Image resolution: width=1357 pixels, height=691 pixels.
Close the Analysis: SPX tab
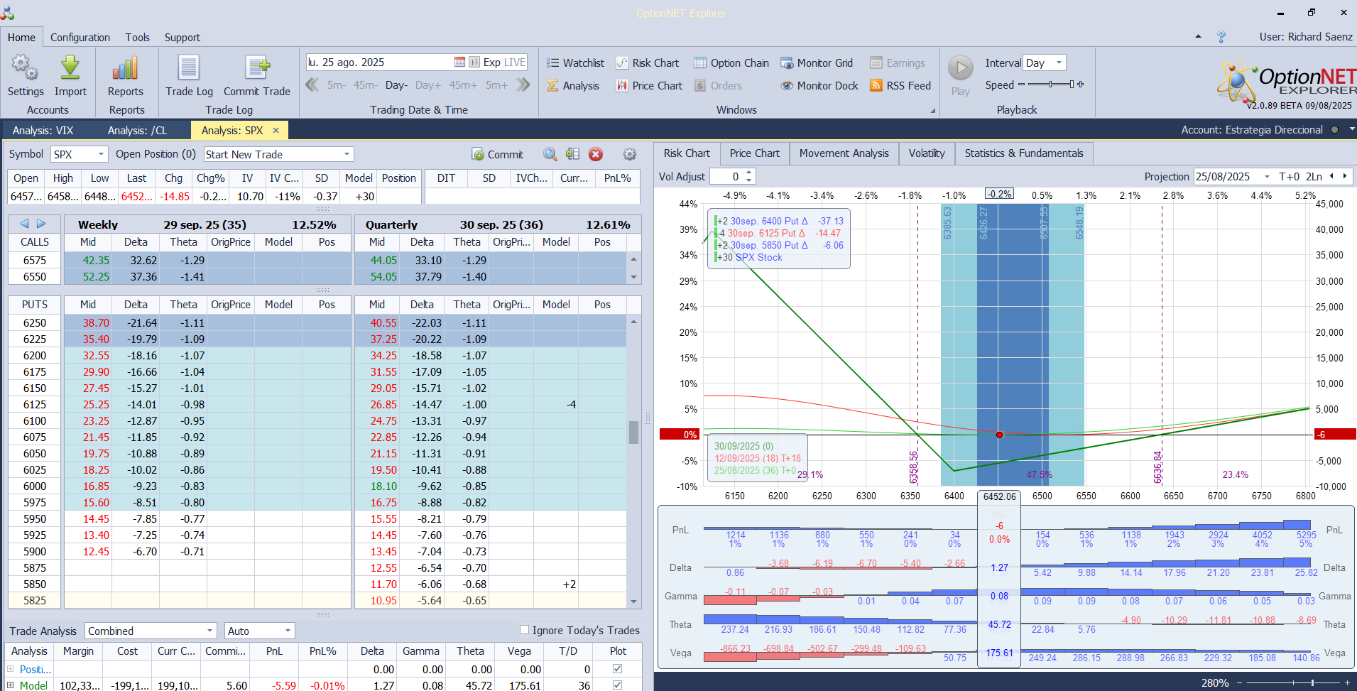point(276,130)
